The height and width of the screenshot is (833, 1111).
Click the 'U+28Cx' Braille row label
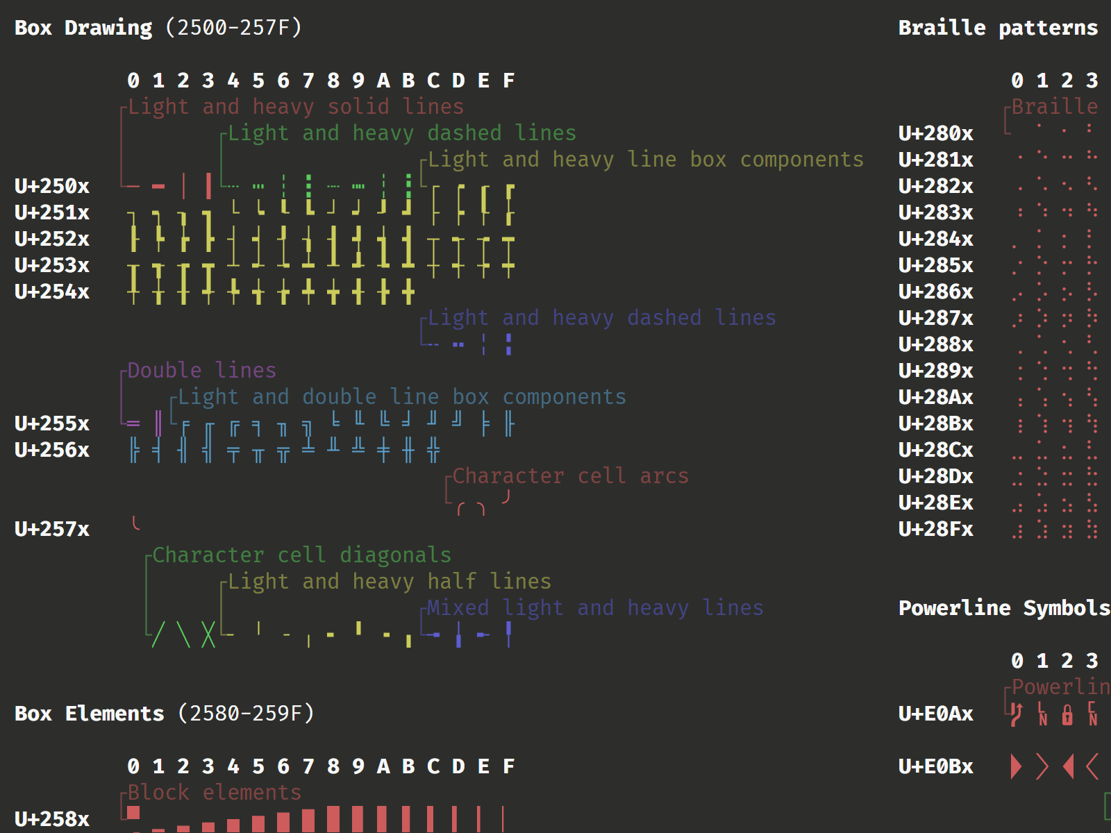coord(936,450)
